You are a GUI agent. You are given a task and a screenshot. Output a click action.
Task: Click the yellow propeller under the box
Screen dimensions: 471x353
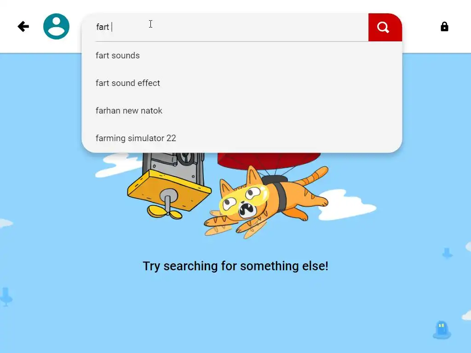[x=165, y=211]
